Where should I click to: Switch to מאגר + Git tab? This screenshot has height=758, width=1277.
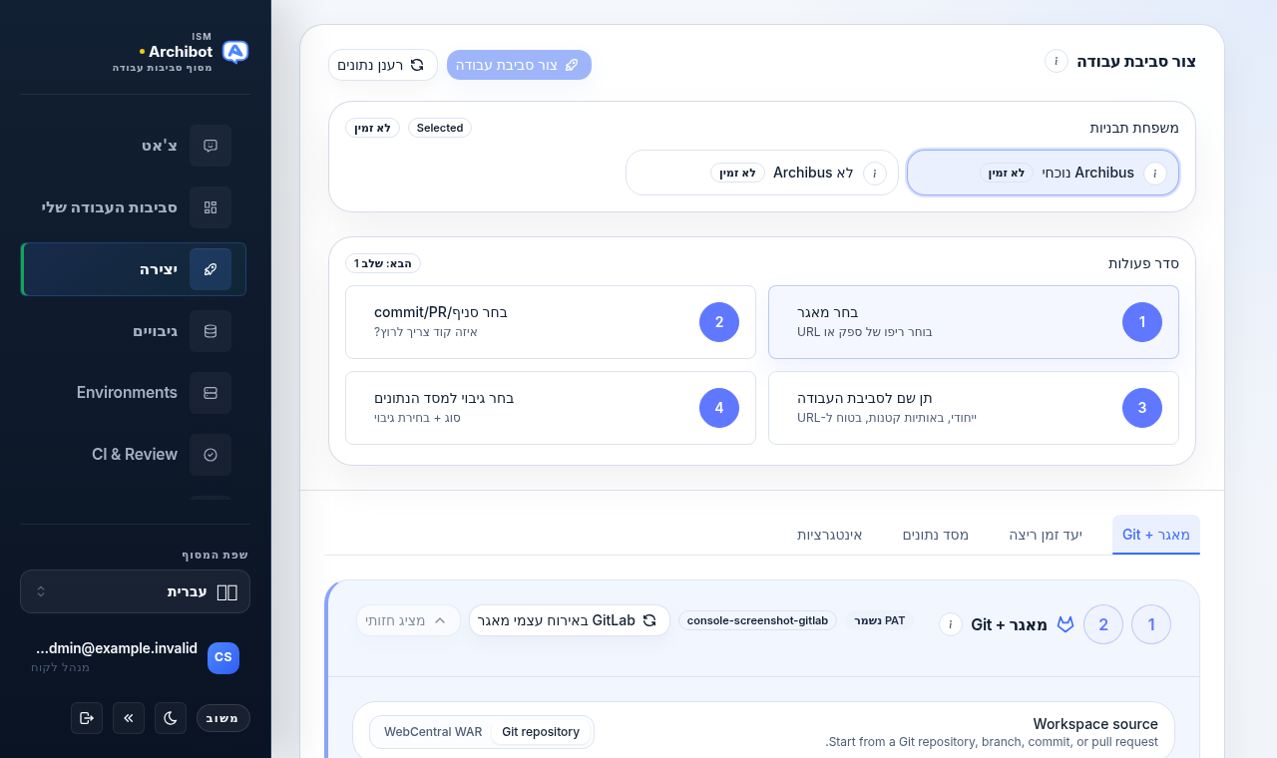coord(1156,535)
